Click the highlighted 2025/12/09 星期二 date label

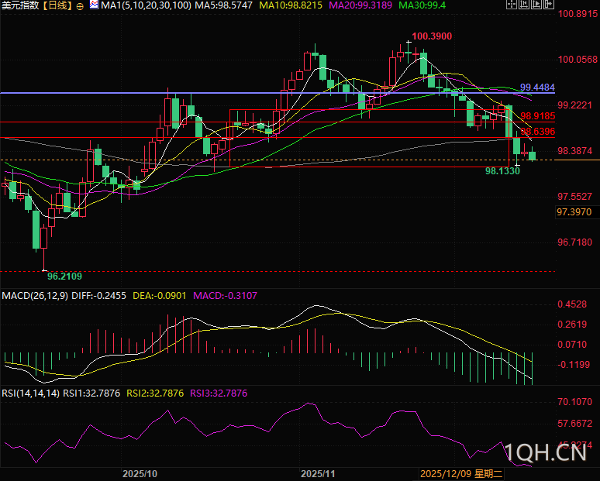click(462, 472)
